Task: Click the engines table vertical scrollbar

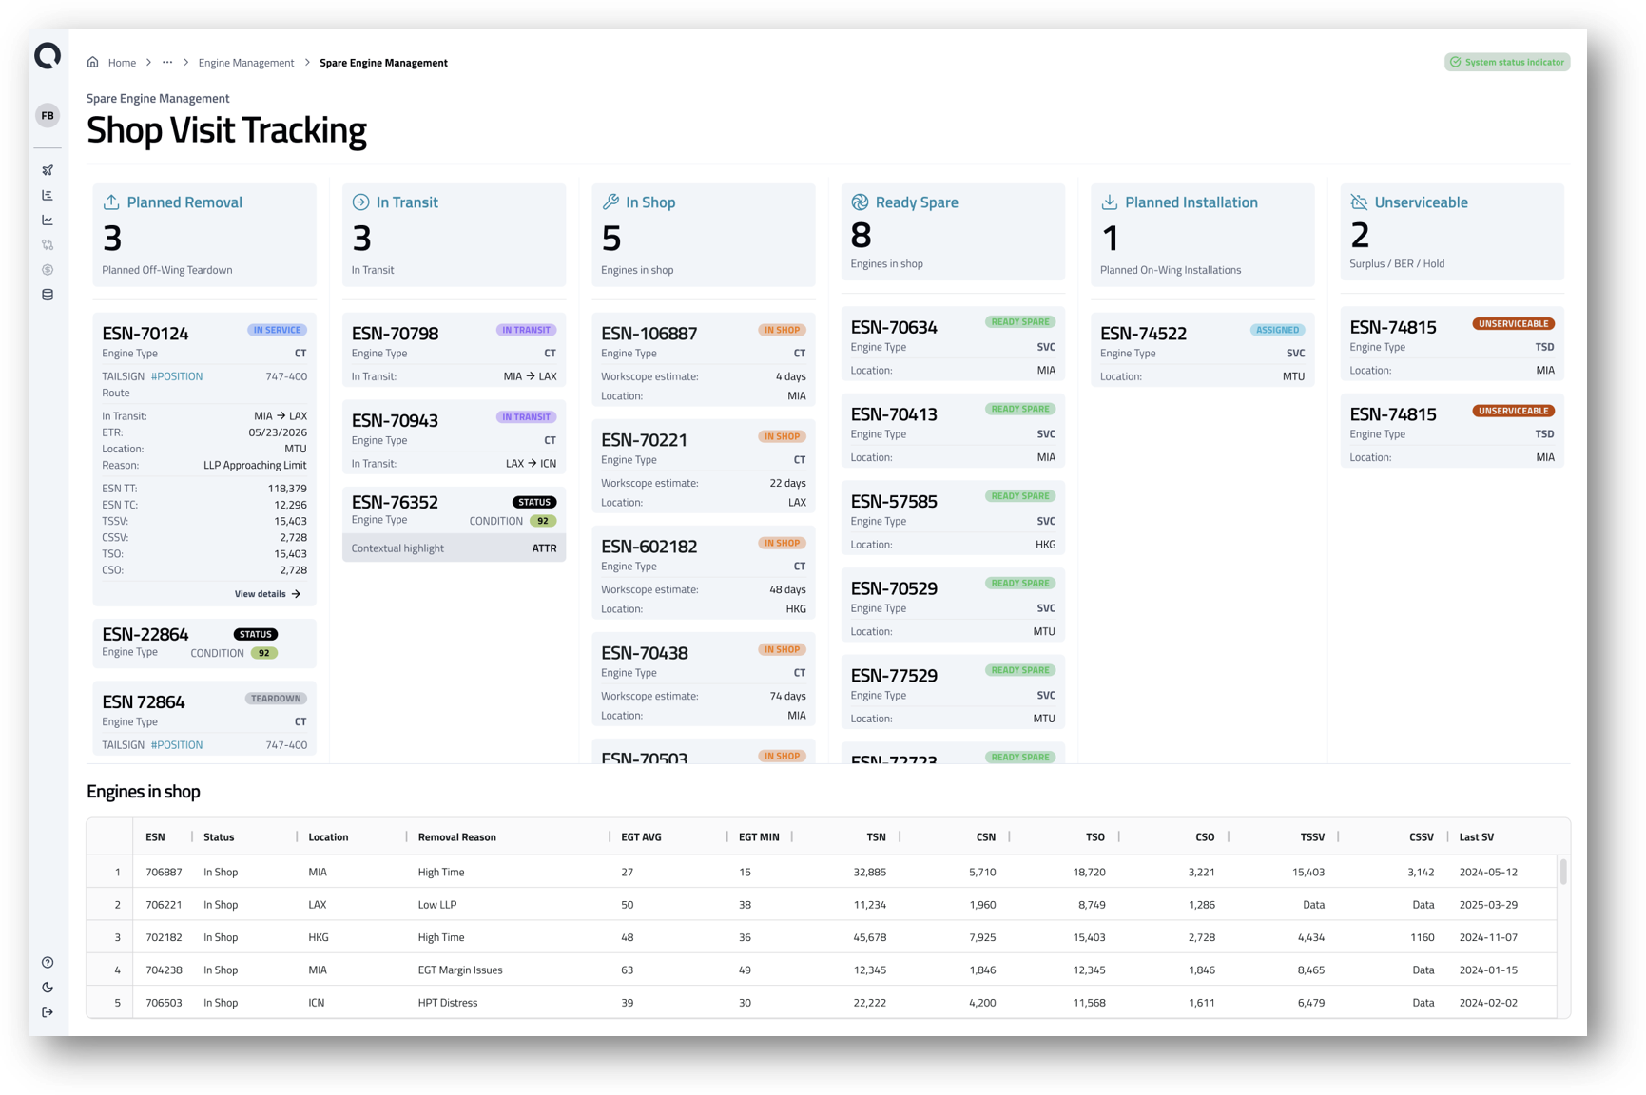Action: [x=1563, y=873]
